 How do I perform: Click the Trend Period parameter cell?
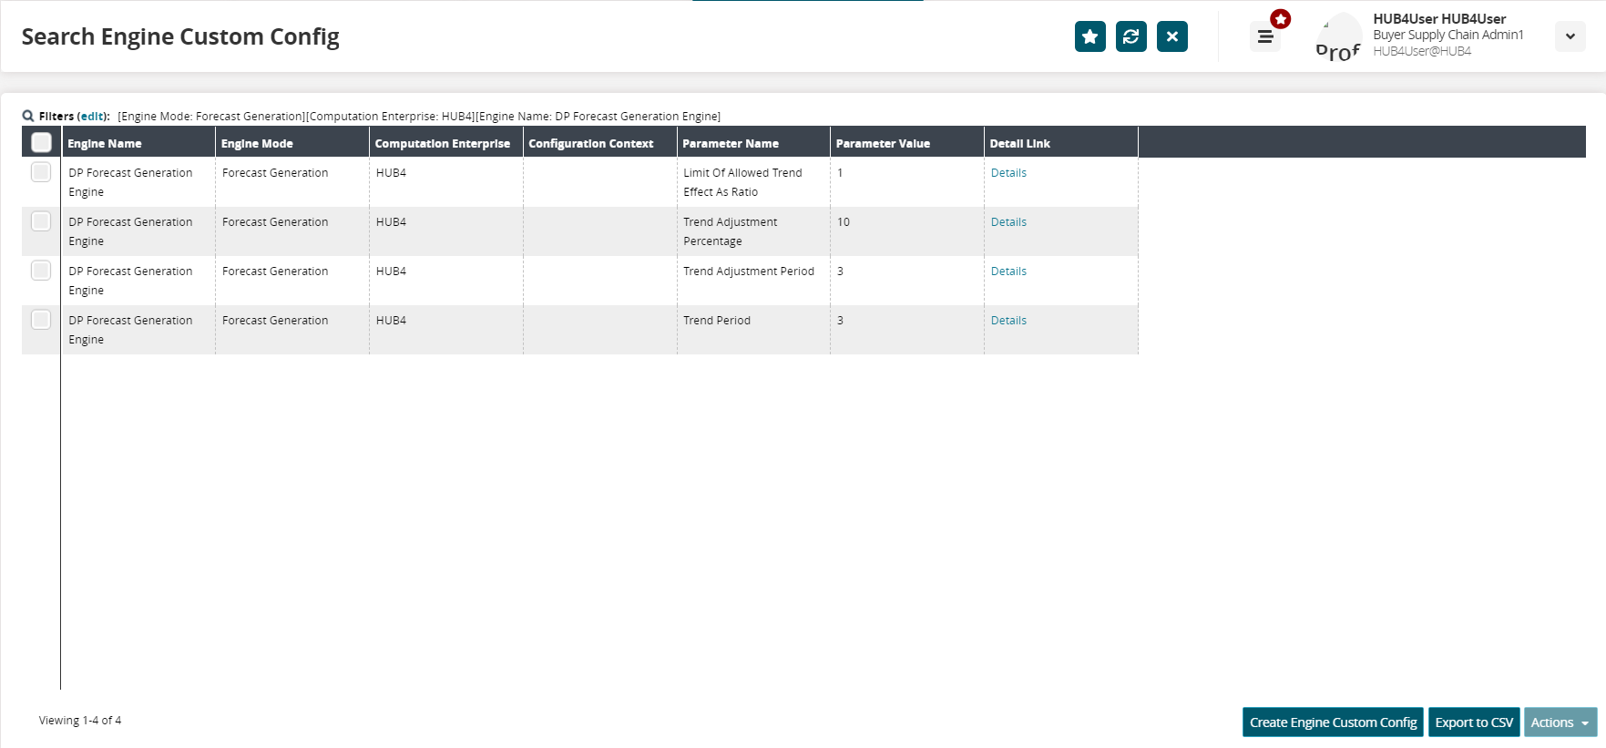click(x=753, y=330)
